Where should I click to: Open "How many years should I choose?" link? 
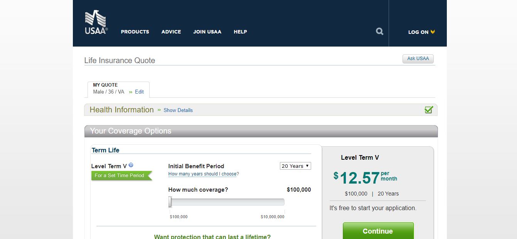[203, 174]
